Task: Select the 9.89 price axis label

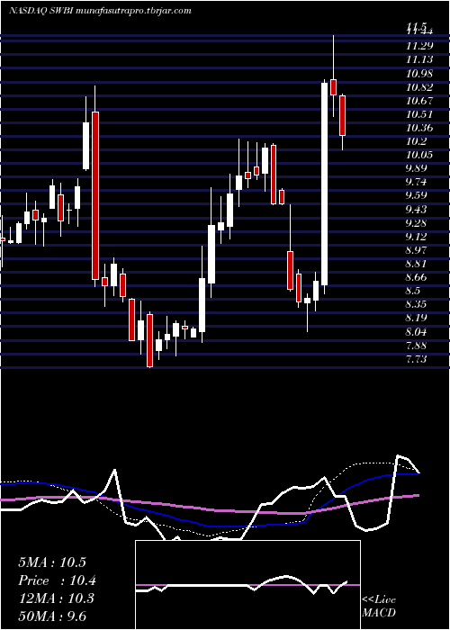Action: (x=416, y=169)
